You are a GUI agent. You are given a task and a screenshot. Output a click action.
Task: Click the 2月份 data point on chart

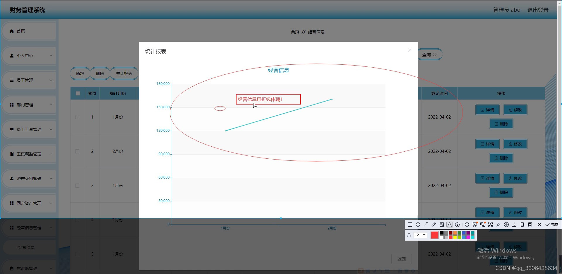(x=332, y=99)
